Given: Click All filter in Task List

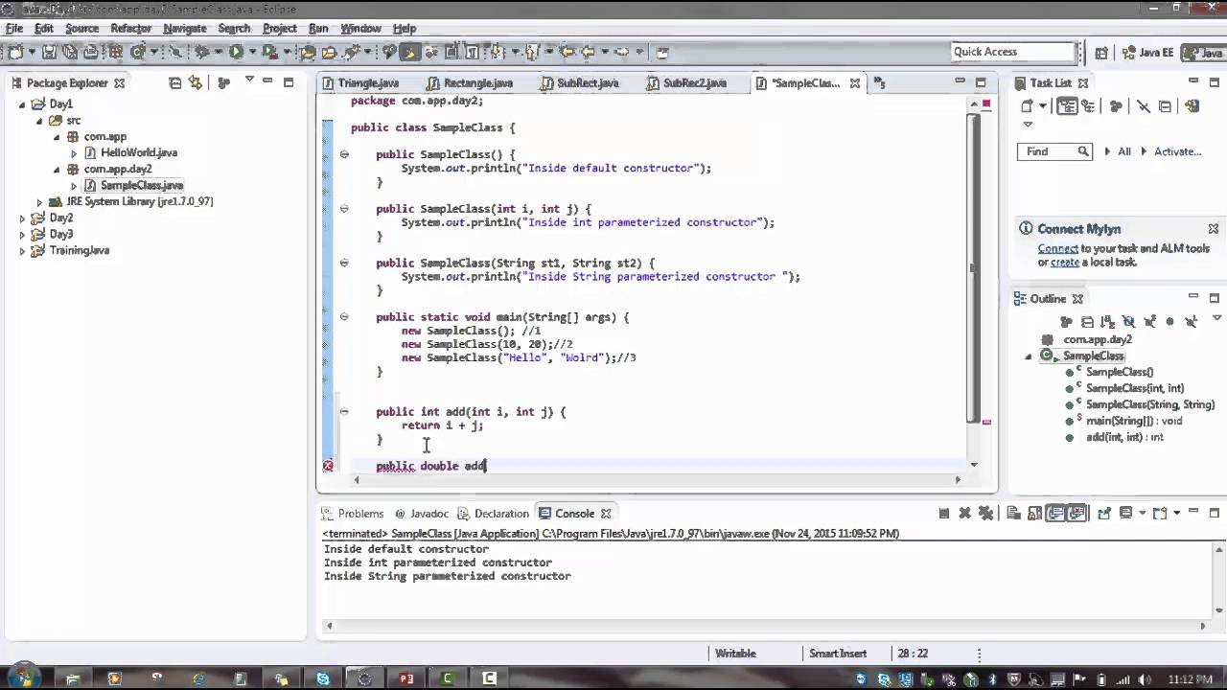Looking at the screenshot, I should point(1124,151).
